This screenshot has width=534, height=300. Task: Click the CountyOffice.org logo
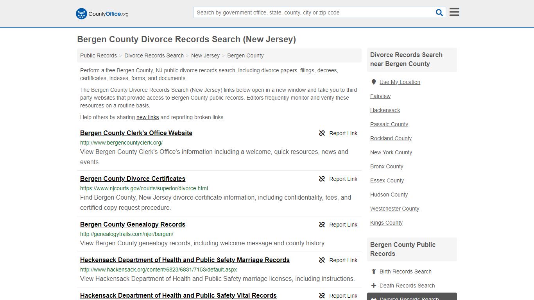102,14
